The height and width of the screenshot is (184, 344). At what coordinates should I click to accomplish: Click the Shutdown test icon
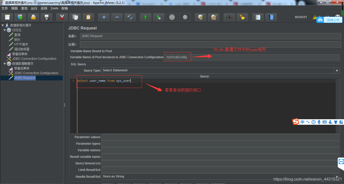[x=185, y=17]
